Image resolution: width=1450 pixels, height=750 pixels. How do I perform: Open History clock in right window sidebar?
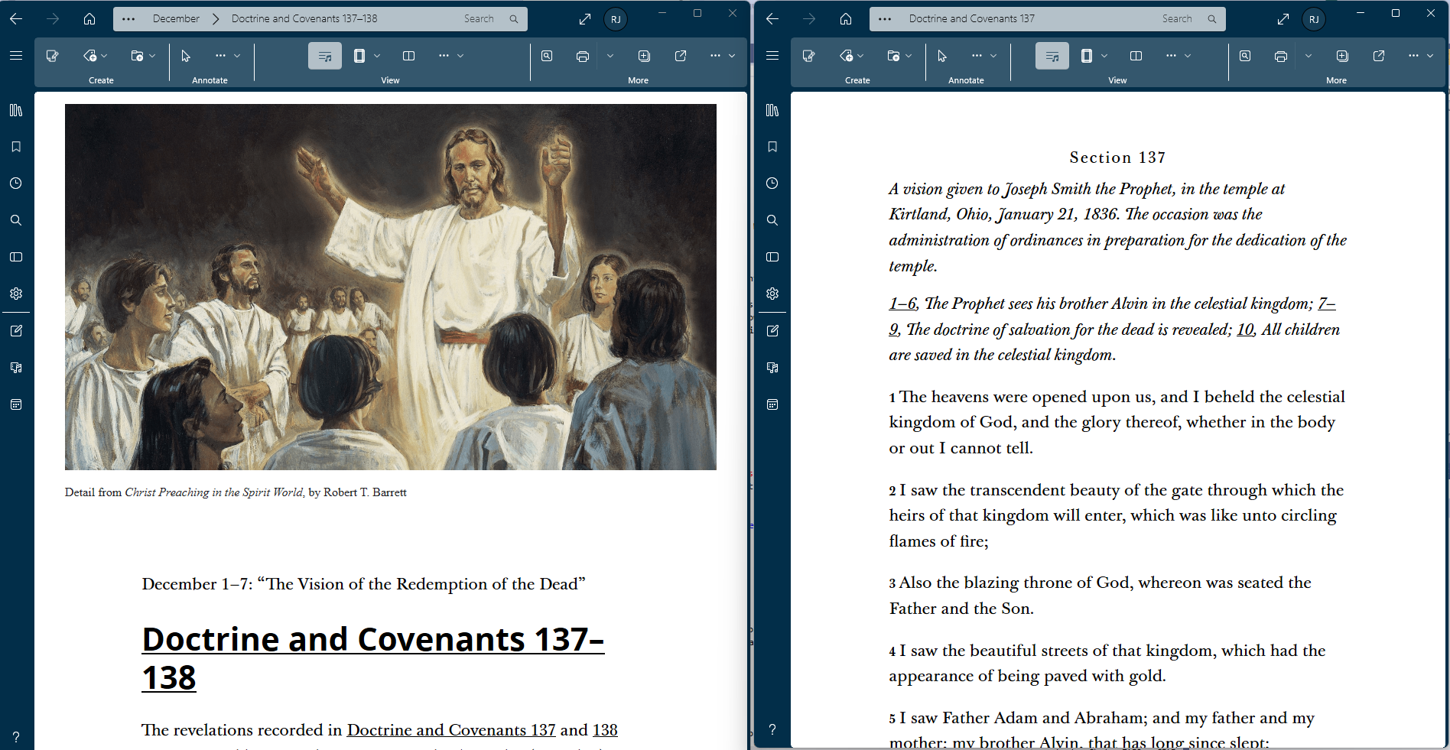772,183
